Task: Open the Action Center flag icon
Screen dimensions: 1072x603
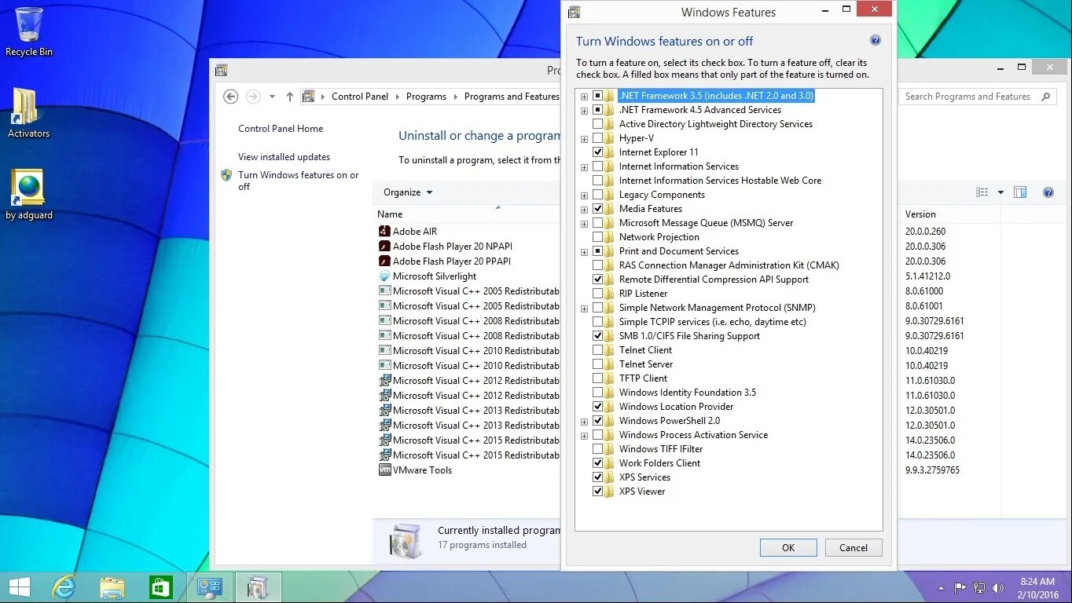Action: (960, 587)
